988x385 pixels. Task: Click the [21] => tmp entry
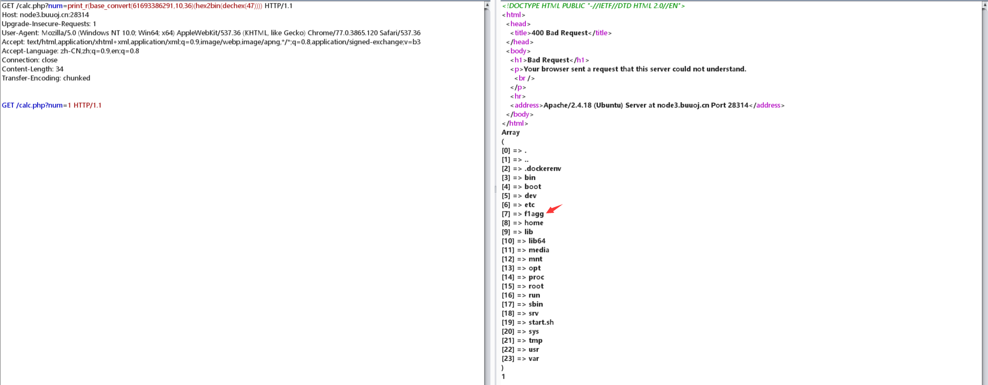click(522, 341)
